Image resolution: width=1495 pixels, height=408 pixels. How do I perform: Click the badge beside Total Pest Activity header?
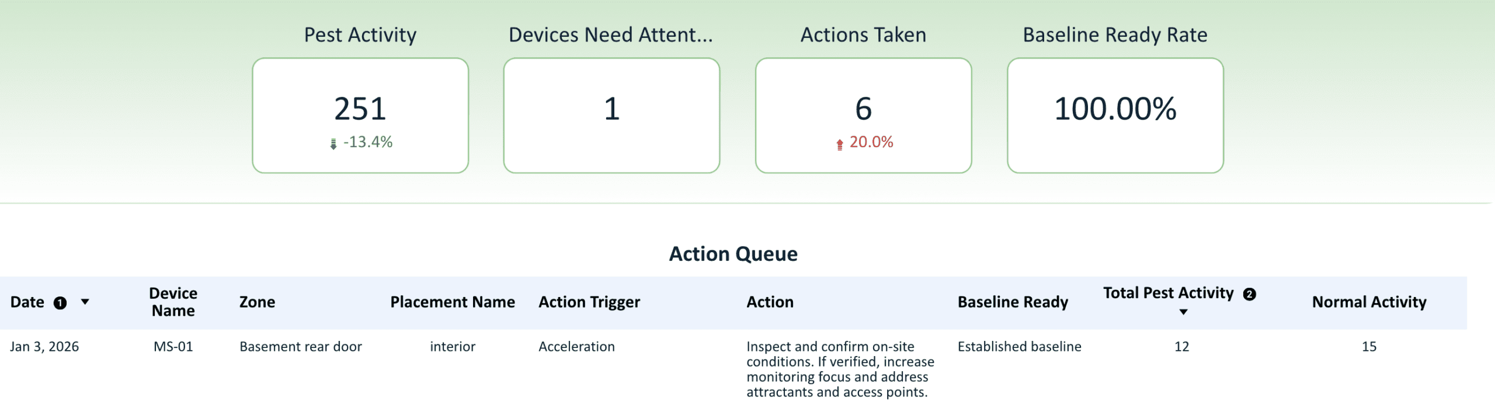click(x=1249, y=295)
